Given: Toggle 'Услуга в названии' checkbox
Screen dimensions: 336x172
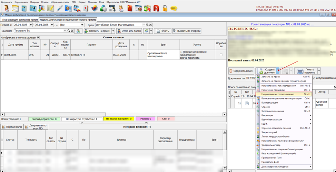Looking at the screenshot, I should tap(314, 78).
